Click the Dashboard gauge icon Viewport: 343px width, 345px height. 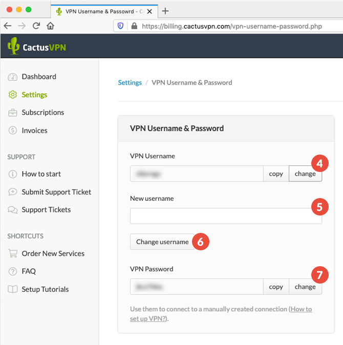(12, 77)
